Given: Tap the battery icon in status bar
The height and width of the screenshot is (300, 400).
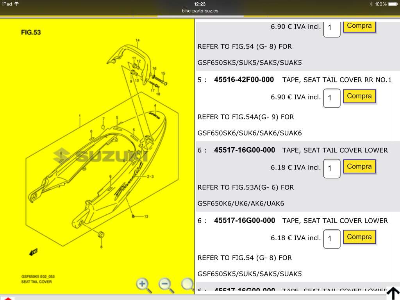Looking at the screenshot, I should [393, 4].
